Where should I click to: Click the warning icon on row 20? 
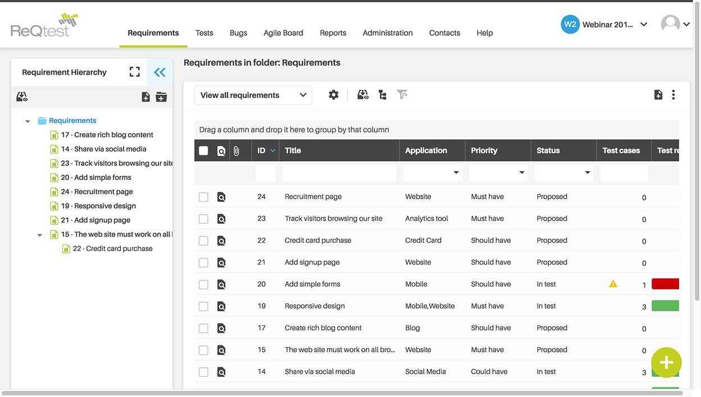pyautogui.click(x=613, y=284)
